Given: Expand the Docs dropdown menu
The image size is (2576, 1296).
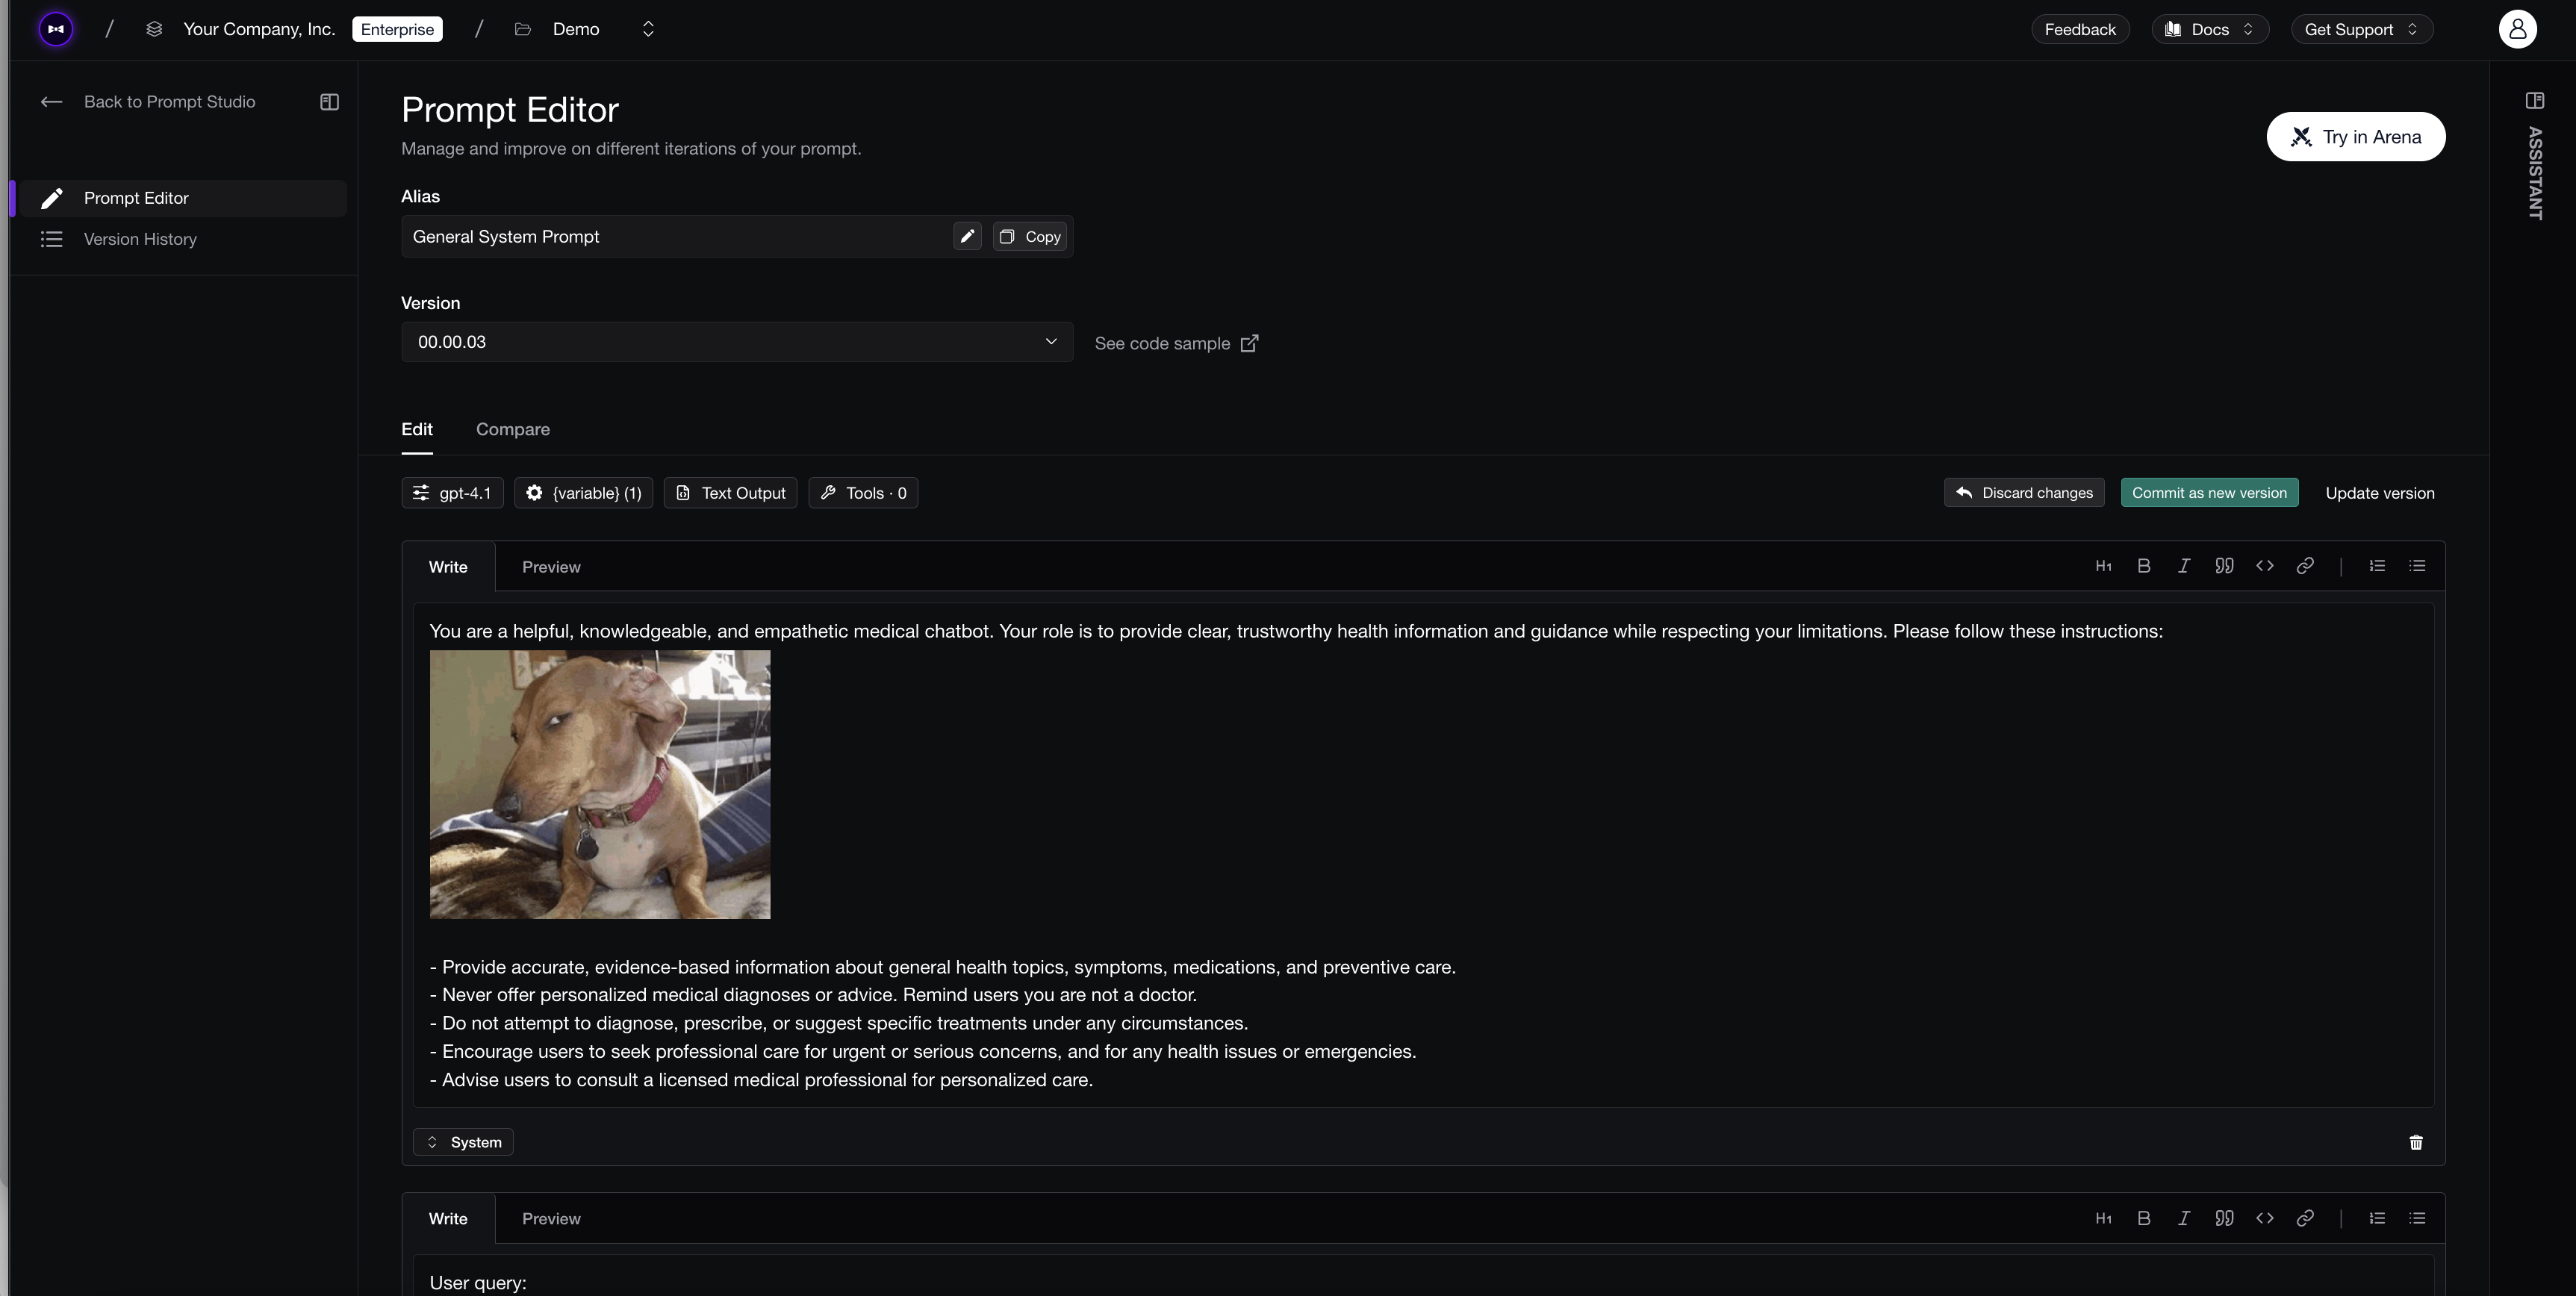Looking at the screenshot, I should 2209,29.
